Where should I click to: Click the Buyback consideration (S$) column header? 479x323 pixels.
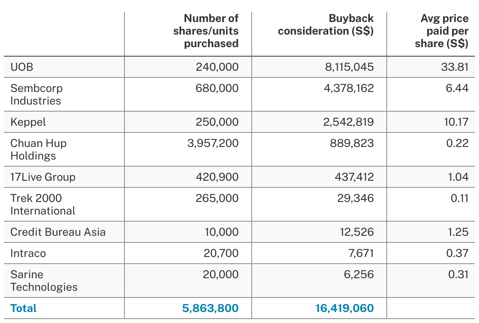coord(325,24)
